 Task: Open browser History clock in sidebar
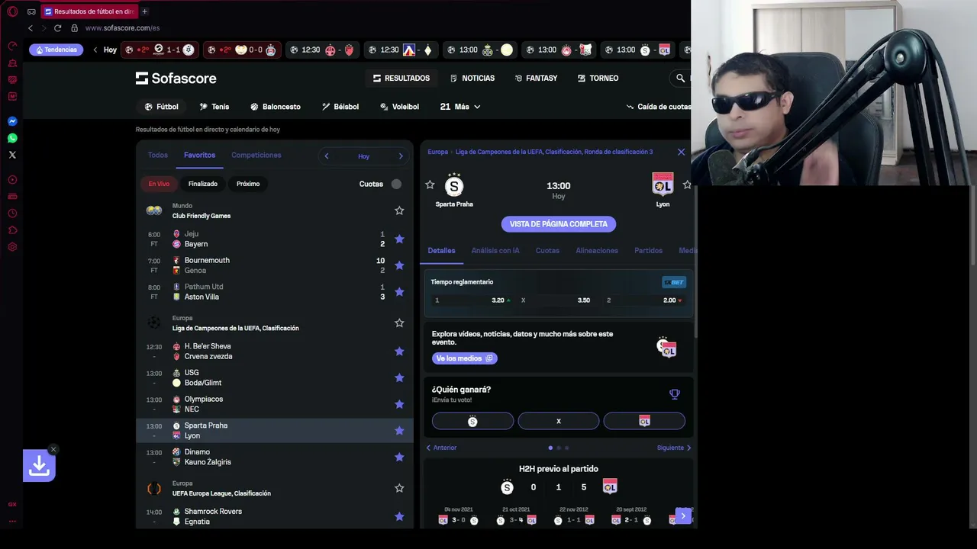tap(12, 213)
